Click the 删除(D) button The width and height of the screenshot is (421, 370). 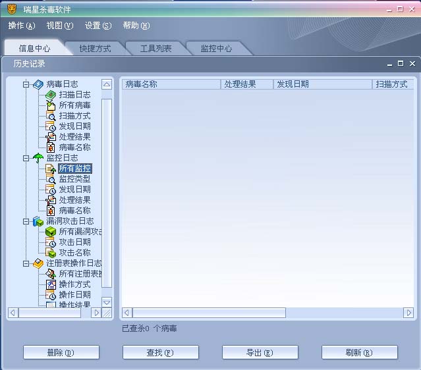click(x=61, y=352)
